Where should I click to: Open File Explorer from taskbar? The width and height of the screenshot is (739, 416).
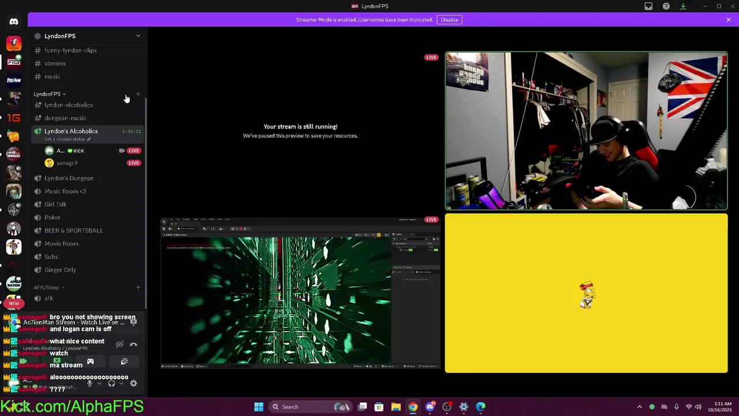(x=396, y=407)
